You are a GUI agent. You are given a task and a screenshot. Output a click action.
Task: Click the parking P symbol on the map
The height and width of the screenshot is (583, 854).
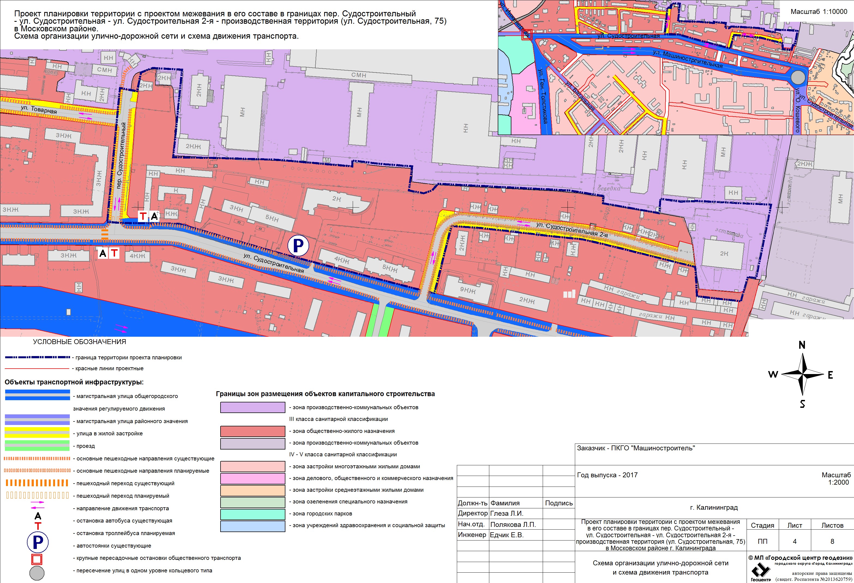(x=298, y=245)
